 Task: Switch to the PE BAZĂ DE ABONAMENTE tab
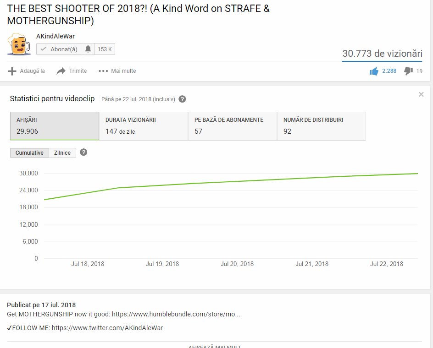[x=233, y=126]
